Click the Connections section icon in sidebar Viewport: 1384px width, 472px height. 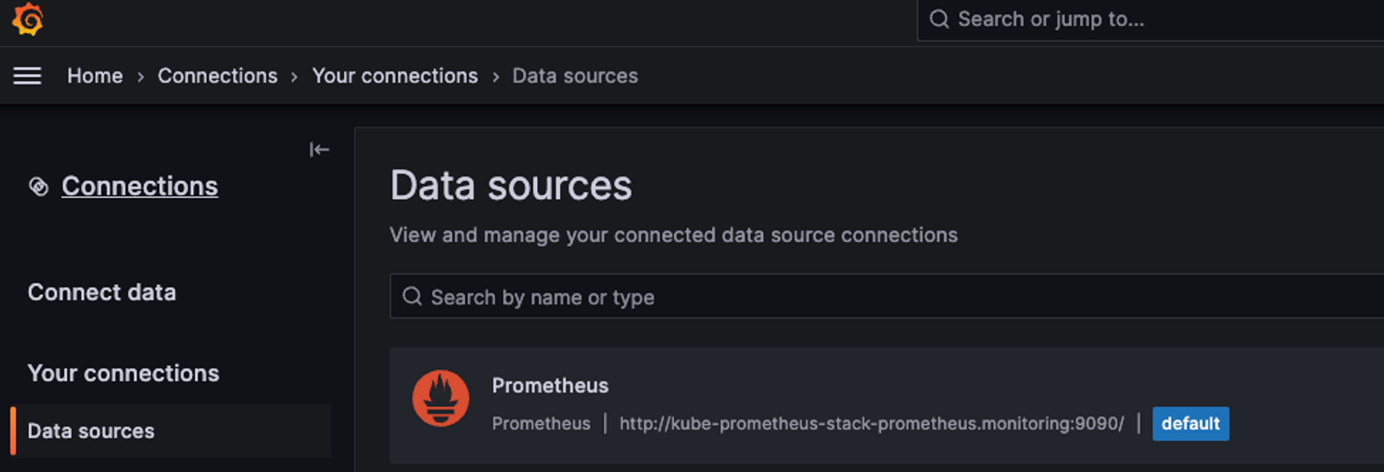pos(39,186)
